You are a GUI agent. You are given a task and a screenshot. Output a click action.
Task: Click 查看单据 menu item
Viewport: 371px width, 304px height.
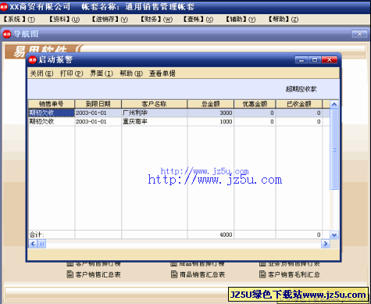tap(162, 73)
